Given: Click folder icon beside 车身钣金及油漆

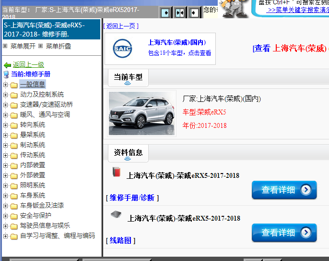Looking at the screenshot, I should point(14,206).
